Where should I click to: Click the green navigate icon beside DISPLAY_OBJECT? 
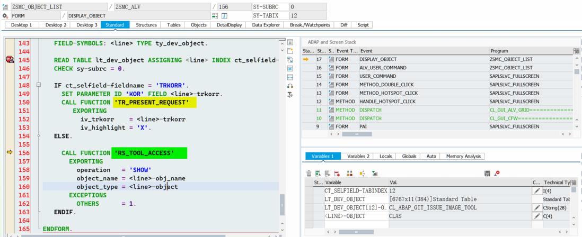click(215, 15)
